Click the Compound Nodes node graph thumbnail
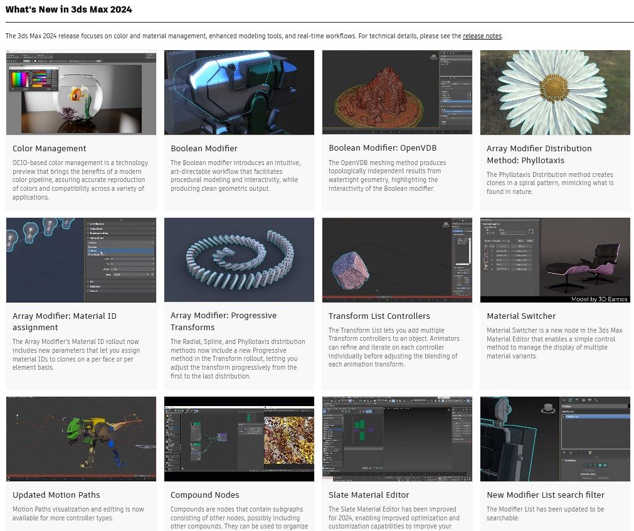This screenshot has width=634, height=531. coord(239,438)
